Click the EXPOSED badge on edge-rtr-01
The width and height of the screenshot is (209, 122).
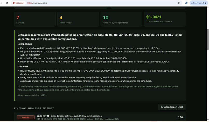click(x=26, y=117)
